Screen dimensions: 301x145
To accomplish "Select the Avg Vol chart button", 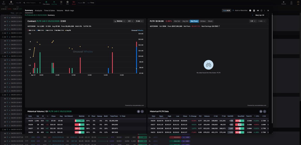I will coord(185,21).
